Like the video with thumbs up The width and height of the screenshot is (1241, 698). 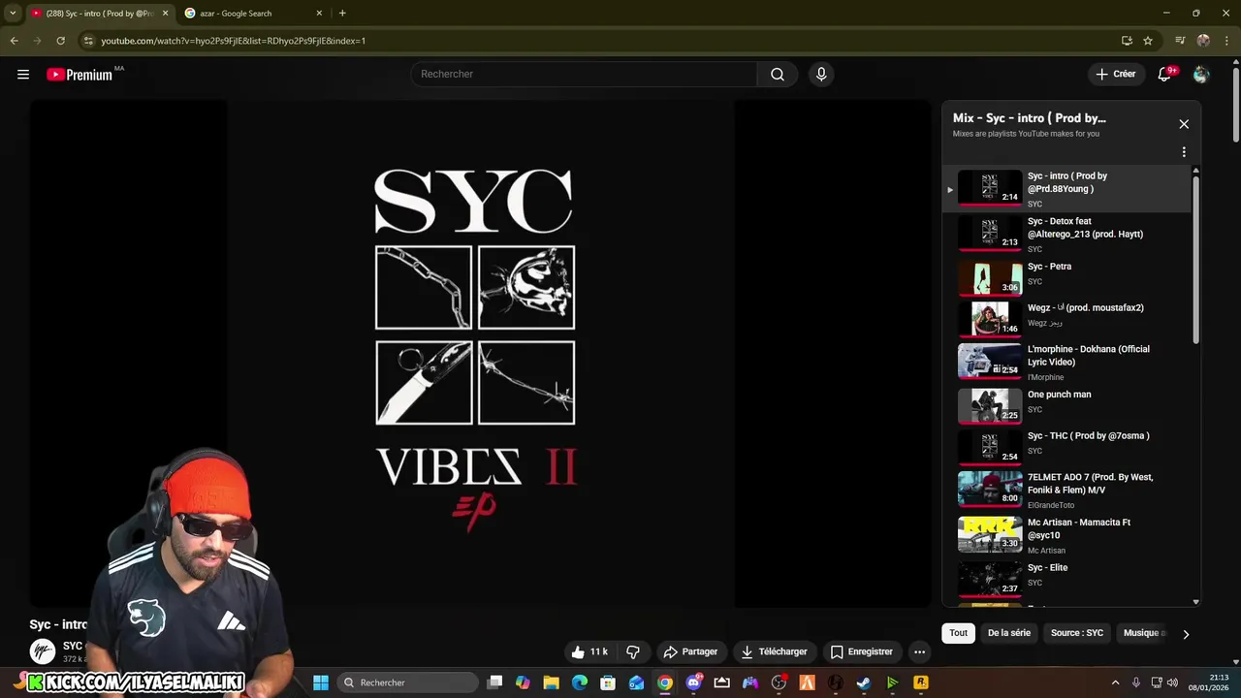590,651
